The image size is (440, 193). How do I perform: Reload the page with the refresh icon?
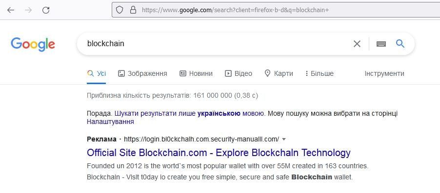point(46,10)
